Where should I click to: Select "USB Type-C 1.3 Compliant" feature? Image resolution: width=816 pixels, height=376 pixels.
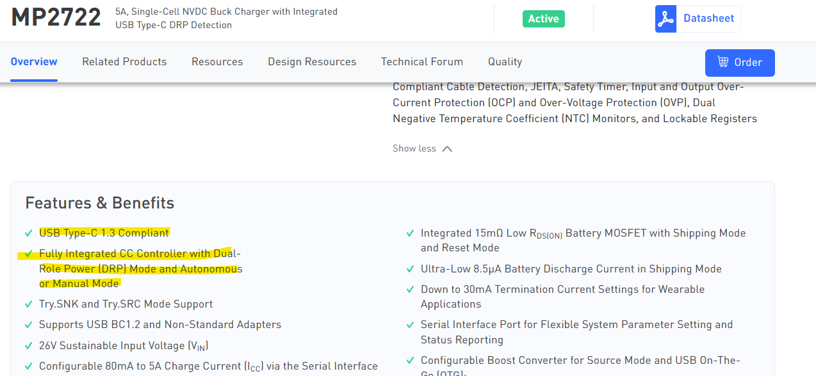pos(104,233)
